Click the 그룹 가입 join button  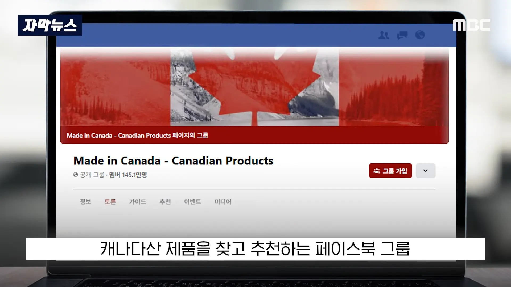pos(390,171)
